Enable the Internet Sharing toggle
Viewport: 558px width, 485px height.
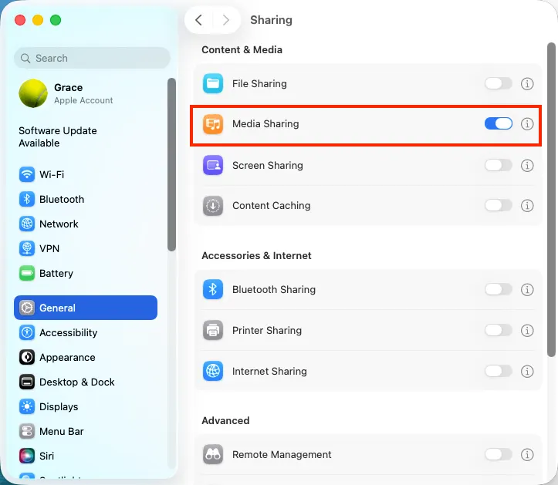[x=499, y=371]
